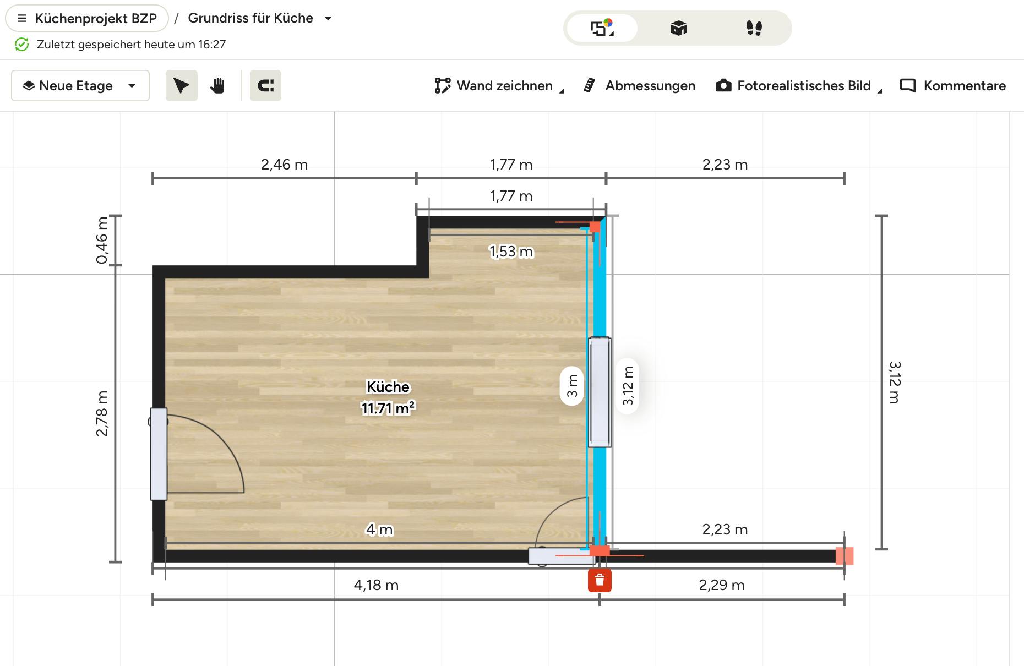The image size is (1024, 666).
Task: Open Abmessungen measurement tool
Action: tap(640, 86)
